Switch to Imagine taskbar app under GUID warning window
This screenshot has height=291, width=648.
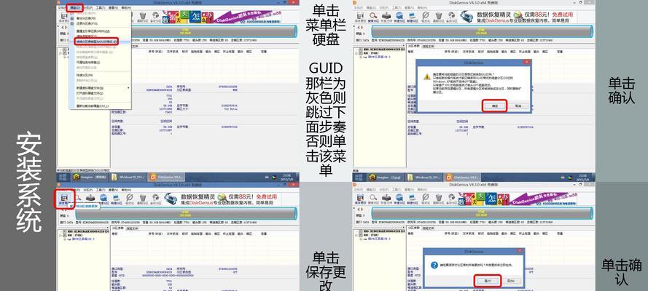point(385,178)
